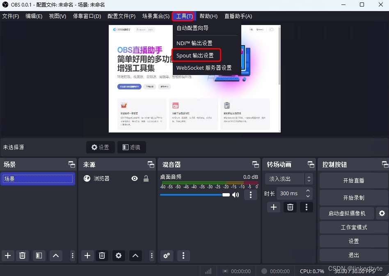Viewport: 389px width, 276px height.
Task: Toggle lock on 浏览器 source
Action: pos(146,178)
